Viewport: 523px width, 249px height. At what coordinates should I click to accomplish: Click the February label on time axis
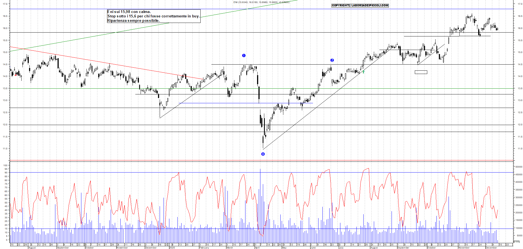pyautogui.click(x=204, y=248)
